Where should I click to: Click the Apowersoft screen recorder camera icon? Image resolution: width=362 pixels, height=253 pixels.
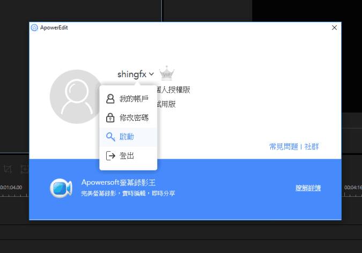pyautogui.click(x=61, y=188)
